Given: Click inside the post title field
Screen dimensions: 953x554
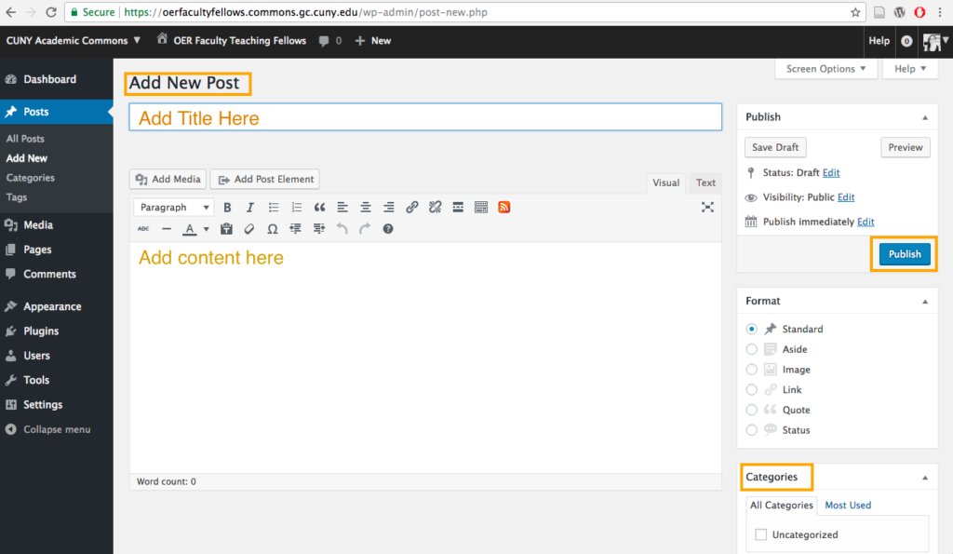Looking at the screenshot, I should click(424, 117).
